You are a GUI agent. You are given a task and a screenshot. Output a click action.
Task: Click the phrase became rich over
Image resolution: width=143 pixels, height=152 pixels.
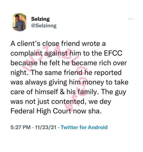click(x=99, y=63)
